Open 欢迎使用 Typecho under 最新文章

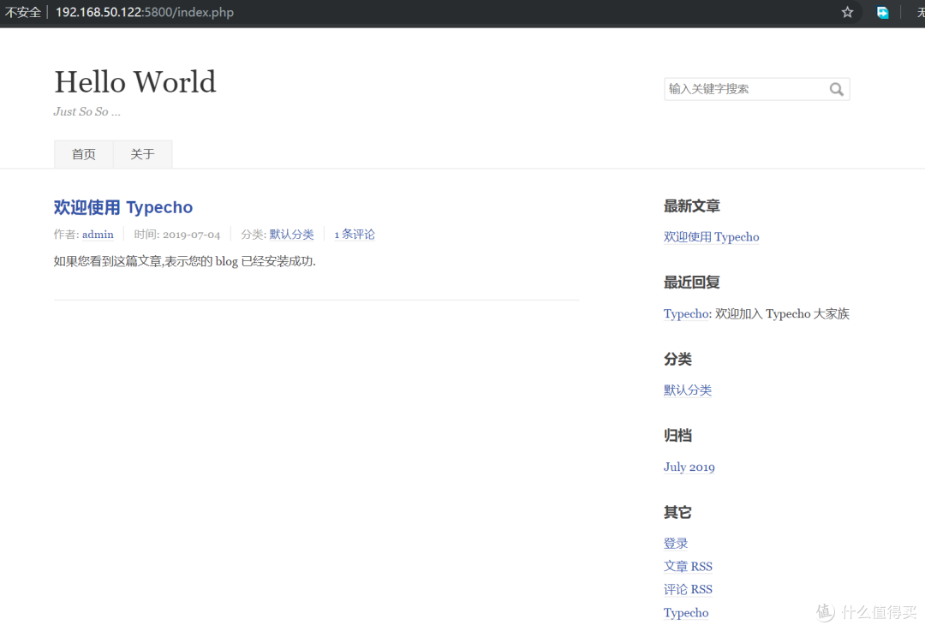(712, 237)
